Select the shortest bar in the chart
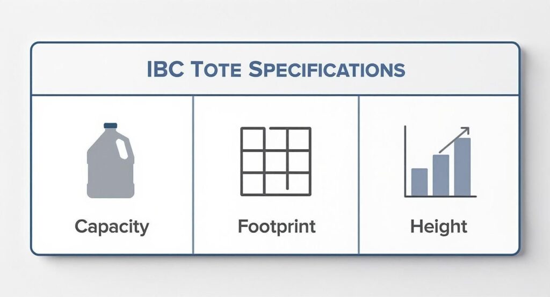 [x=419, y=182]
